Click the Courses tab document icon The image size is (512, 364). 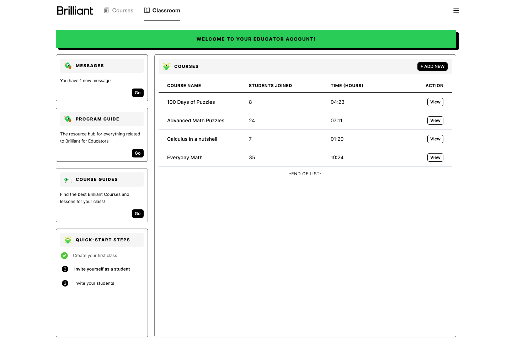107,11
